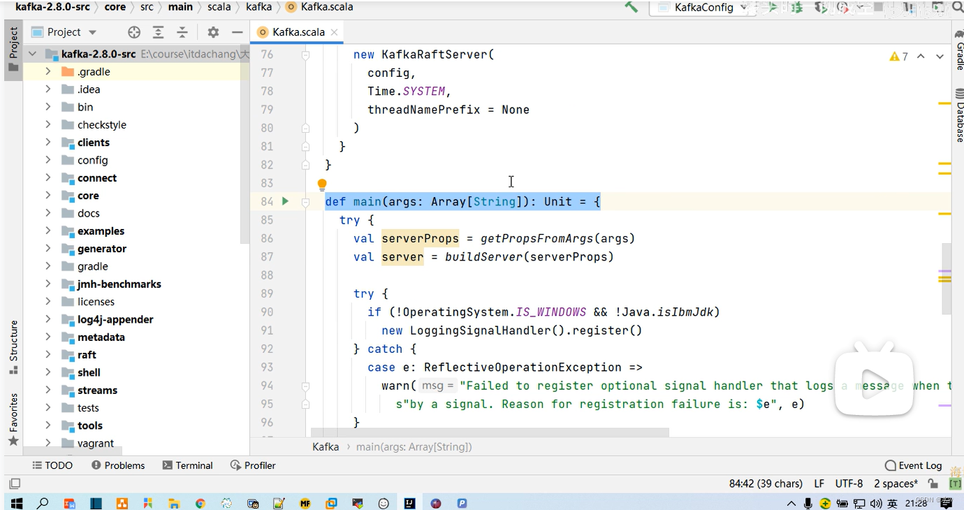The height and width of the screenshot is (510, 964).
Task: Open the TODO tool window
Action: (x=52, y=465)
